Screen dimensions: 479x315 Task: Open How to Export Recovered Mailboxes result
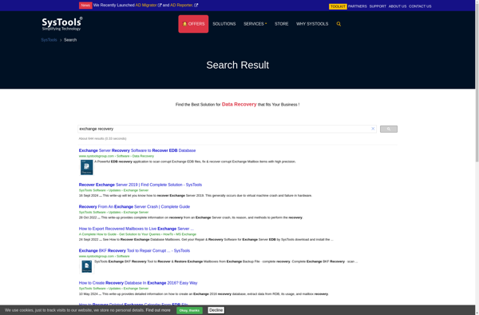[137, 229]
